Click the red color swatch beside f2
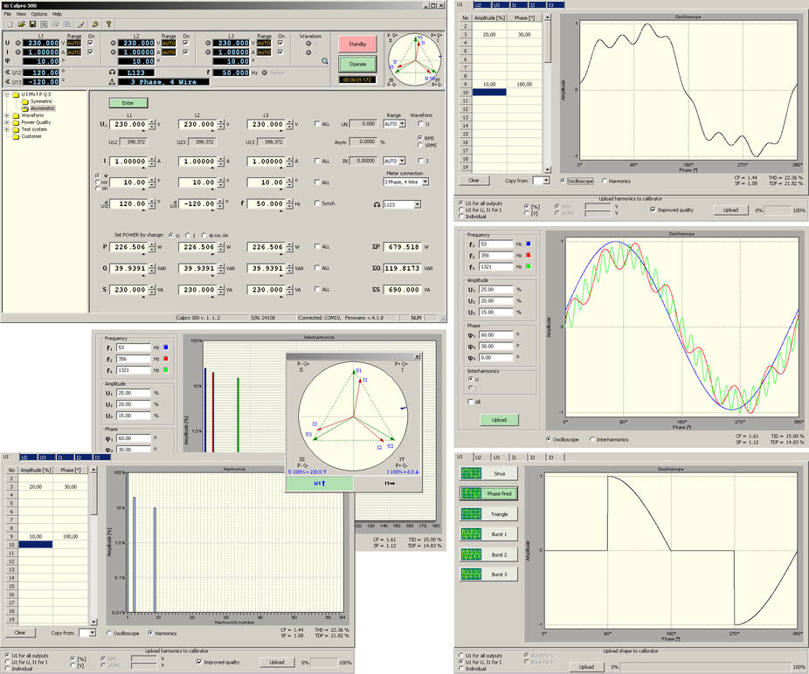809x674 pixels. click(x=529, y=255)
